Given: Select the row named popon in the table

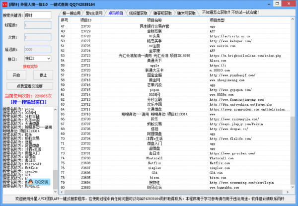Looking at the screenshot, I should 175,90.
